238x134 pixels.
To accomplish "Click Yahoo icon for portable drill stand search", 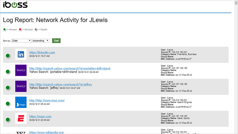I will pyautogui.click(x=21, y=70).
